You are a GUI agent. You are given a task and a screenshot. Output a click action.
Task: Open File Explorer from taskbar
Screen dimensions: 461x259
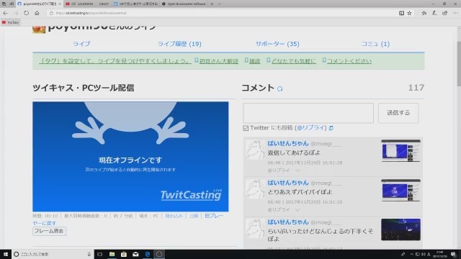[112, 254]
